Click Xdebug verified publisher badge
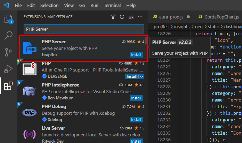The width and height of the screenshot is (242, 143). [44, 120]
